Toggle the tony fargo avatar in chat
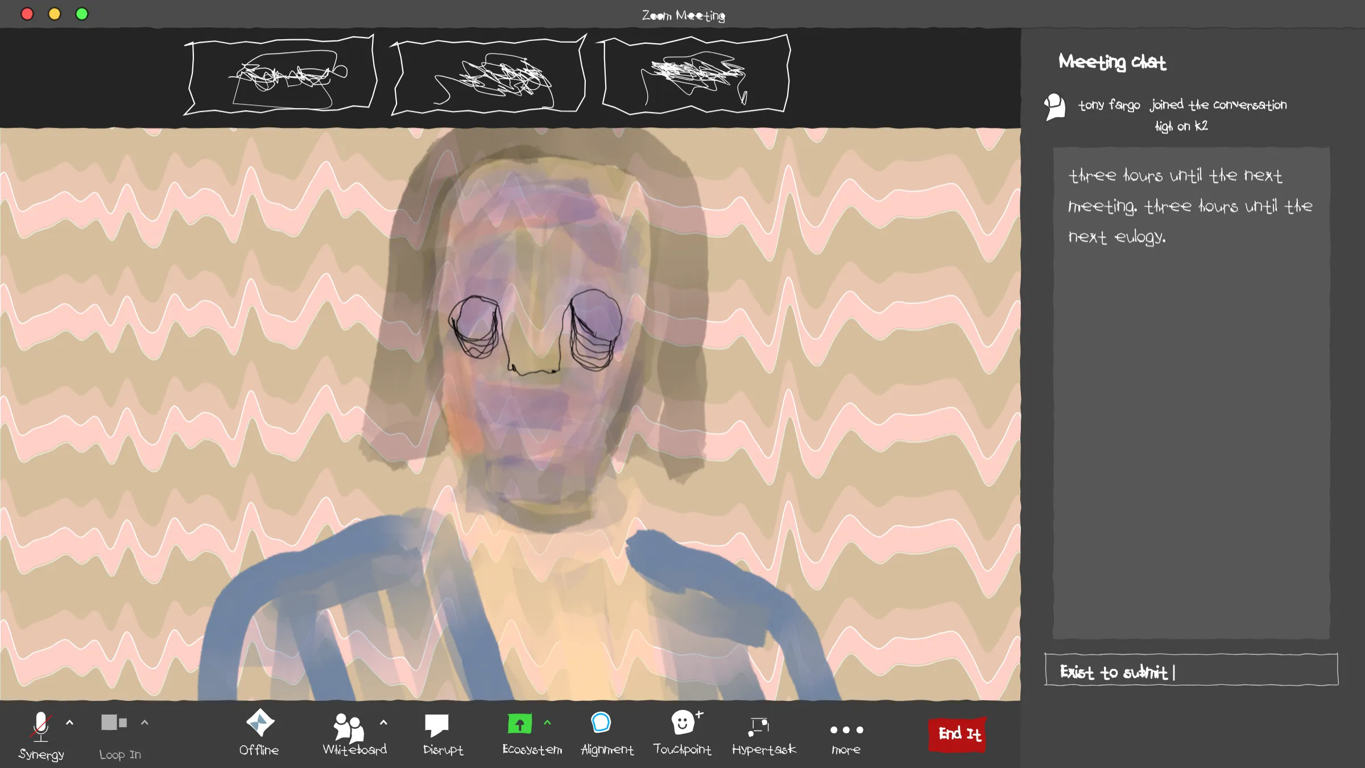 pyautogui.click(x=1056, y=107)
